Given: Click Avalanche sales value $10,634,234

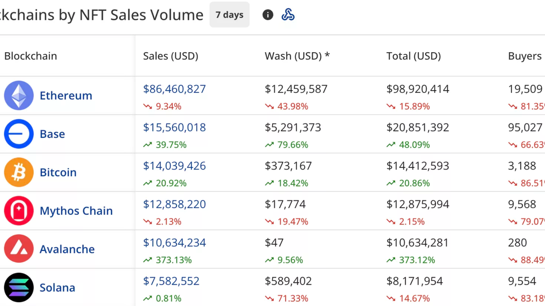Looking at the screenshot, I should (174, 243).
